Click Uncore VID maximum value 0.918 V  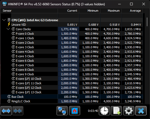(115, 25)
